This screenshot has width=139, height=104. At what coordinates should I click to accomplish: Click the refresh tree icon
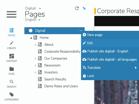pos(77,8)
